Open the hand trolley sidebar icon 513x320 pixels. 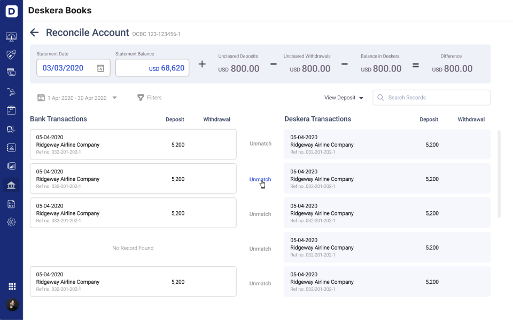(x=11, y=92)
